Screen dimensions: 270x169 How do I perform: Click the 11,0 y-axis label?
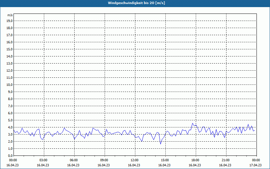point(9,78)
